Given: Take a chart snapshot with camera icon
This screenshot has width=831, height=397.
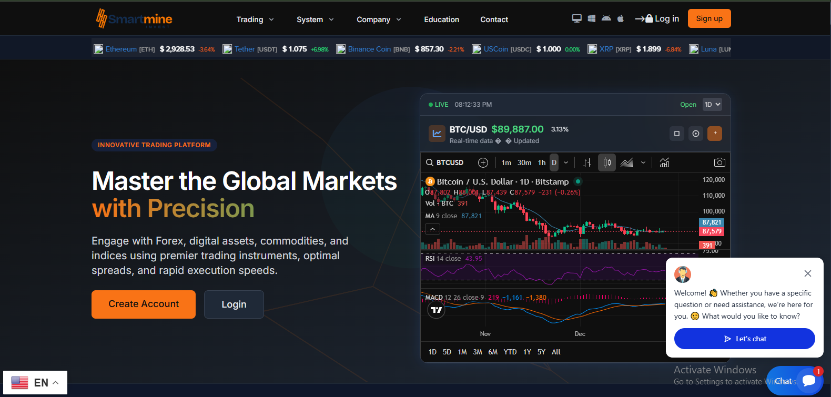Looking at the screenshot, I should [x=719, y=162].
